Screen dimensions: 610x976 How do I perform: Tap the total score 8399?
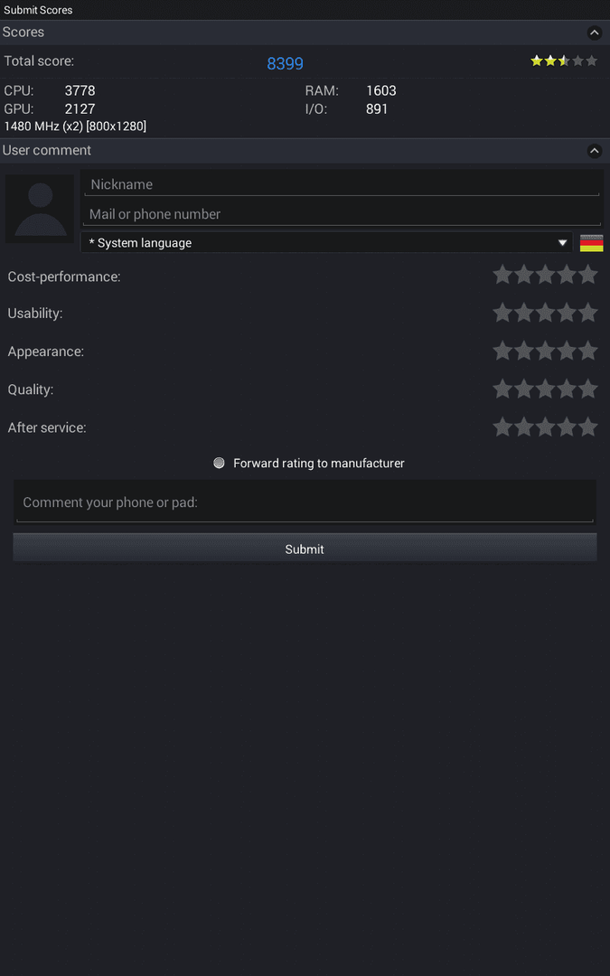(x=285, y=63)
